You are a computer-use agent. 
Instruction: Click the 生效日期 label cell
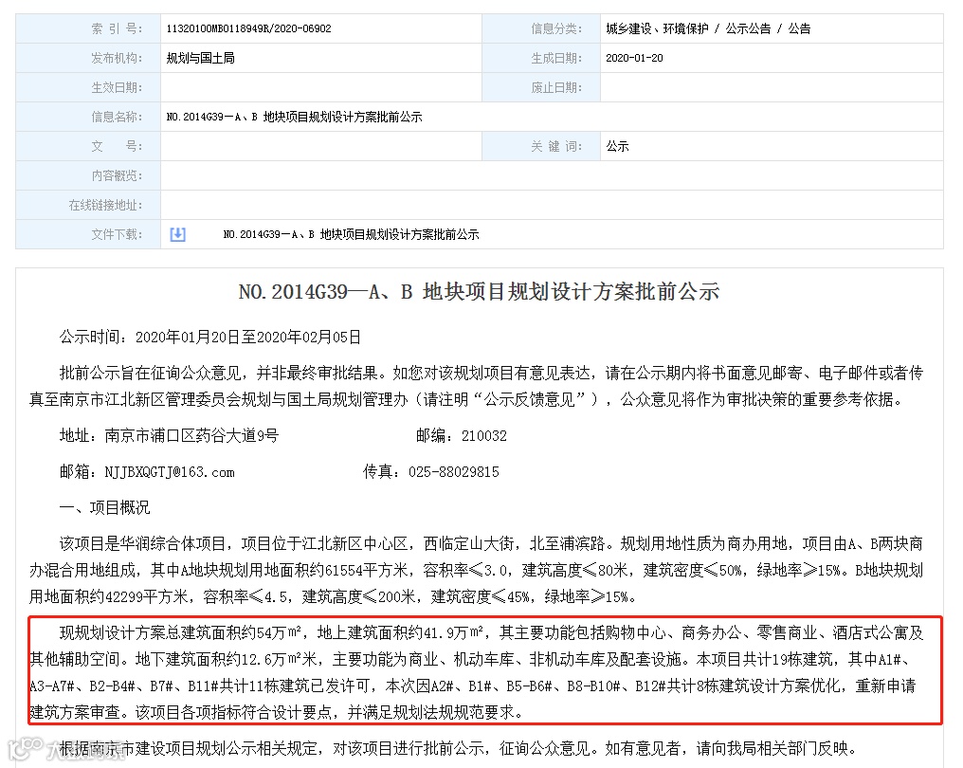pyautogui.click(x=88, y=87)
